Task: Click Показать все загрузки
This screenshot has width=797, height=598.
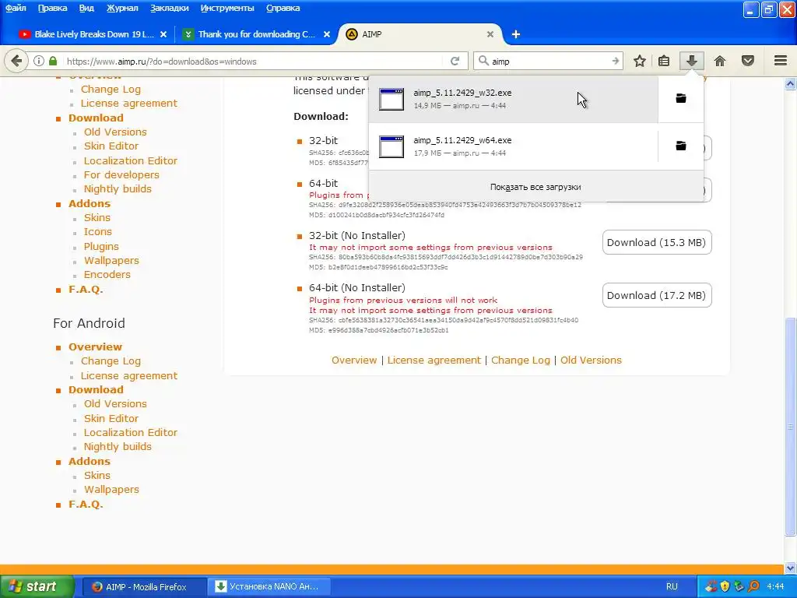Action: pos(535,187)
